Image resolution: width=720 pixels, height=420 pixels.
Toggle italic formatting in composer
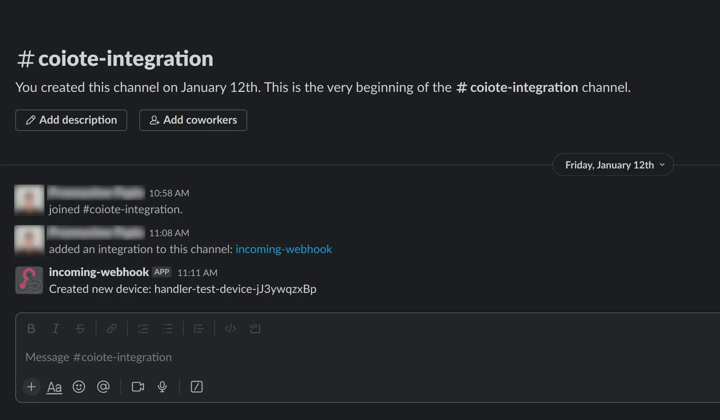pyautogui.click(x=56, y=328)
